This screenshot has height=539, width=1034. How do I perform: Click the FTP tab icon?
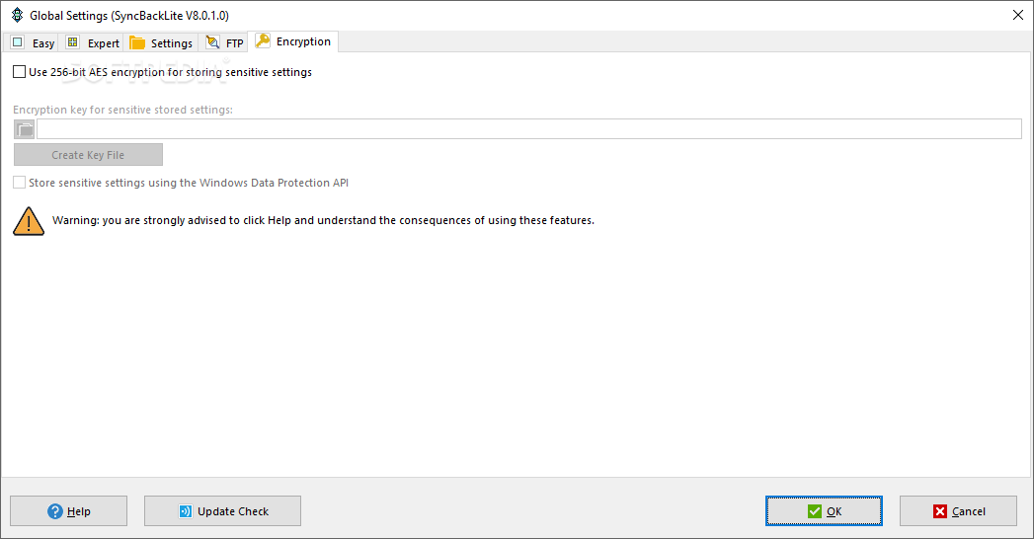212,42
